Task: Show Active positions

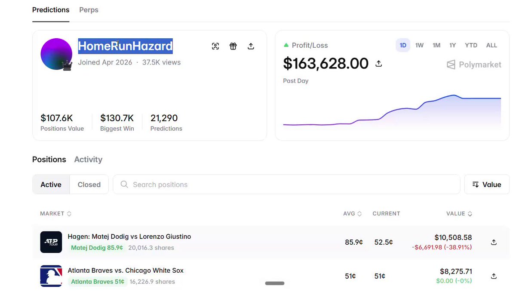Action: [x=51, y=184]
